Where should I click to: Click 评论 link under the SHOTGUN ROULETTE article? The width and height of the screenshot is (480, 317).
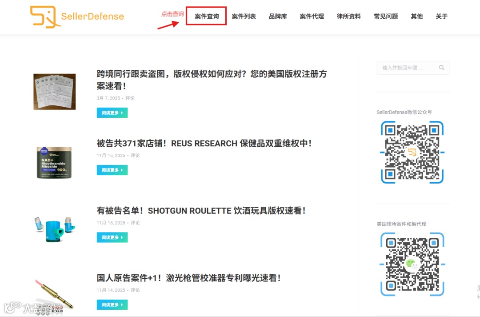tap(135, 223)
